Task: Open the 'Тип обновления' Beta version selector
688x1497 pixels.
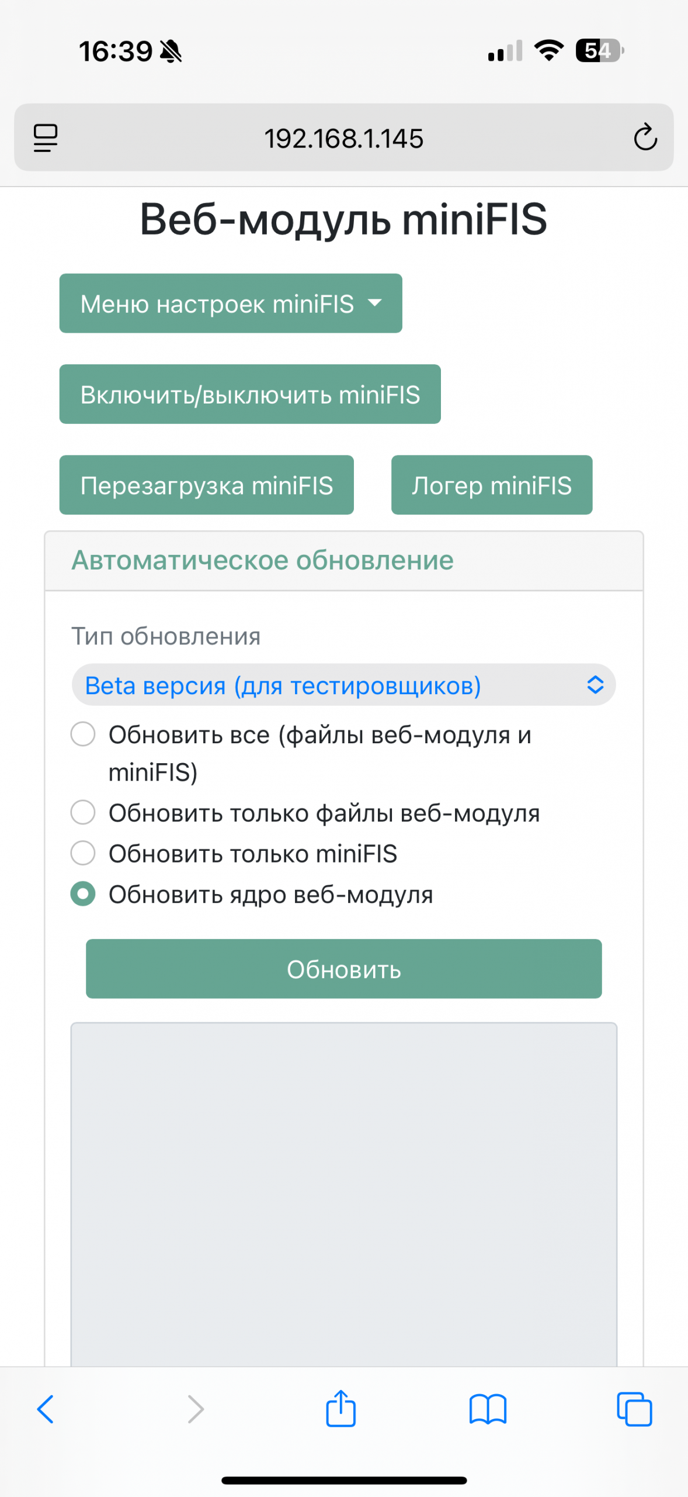Action: coord(343,685)
